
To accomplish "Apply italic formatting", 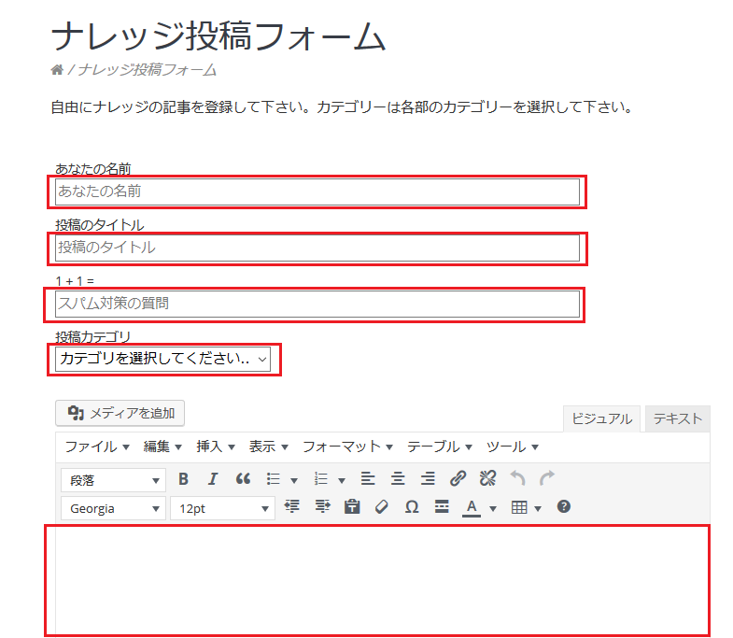I will coord(213,479).
